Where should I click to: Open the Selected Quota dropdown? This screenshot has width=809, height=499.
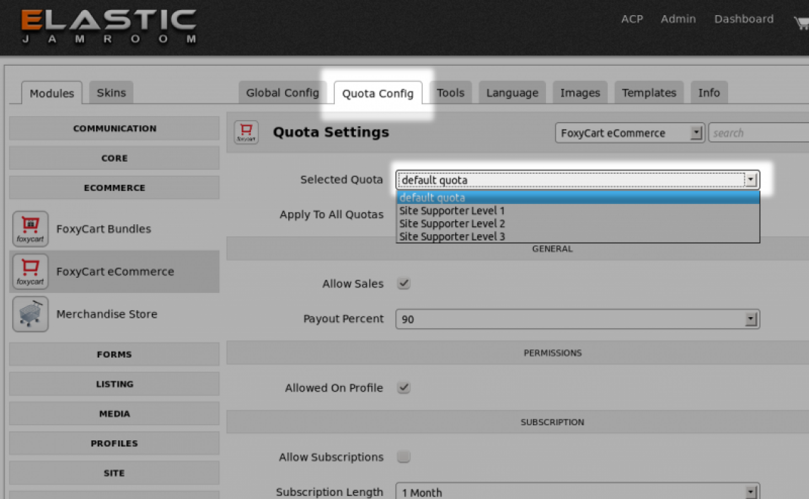(578, 180)
